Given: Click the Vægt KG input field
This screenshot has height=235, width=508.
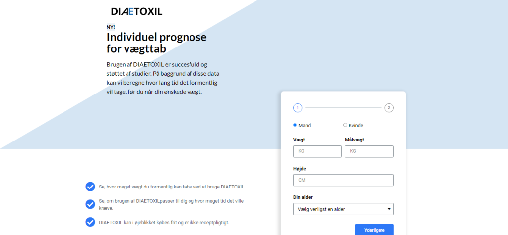Looking at the screenshot, I should coord(317,151).
